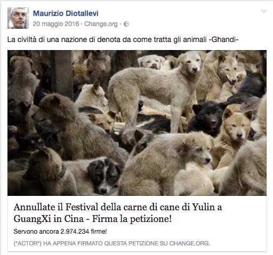Click 'Firma la petizione!' in the headline

[132, 219]
